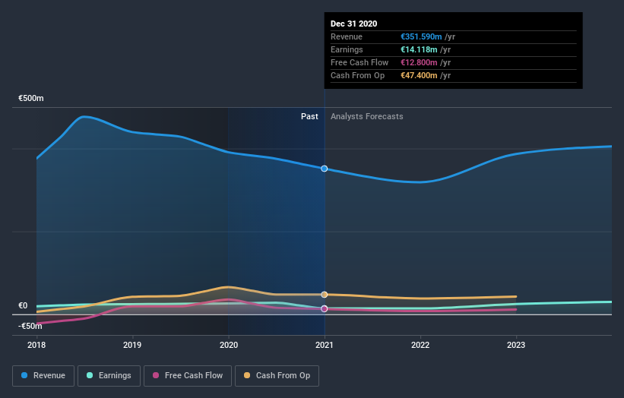The height and width of the screenshot is (398, 624).
Task: Click the 2021 x-axis label
Action: point(325,345)
